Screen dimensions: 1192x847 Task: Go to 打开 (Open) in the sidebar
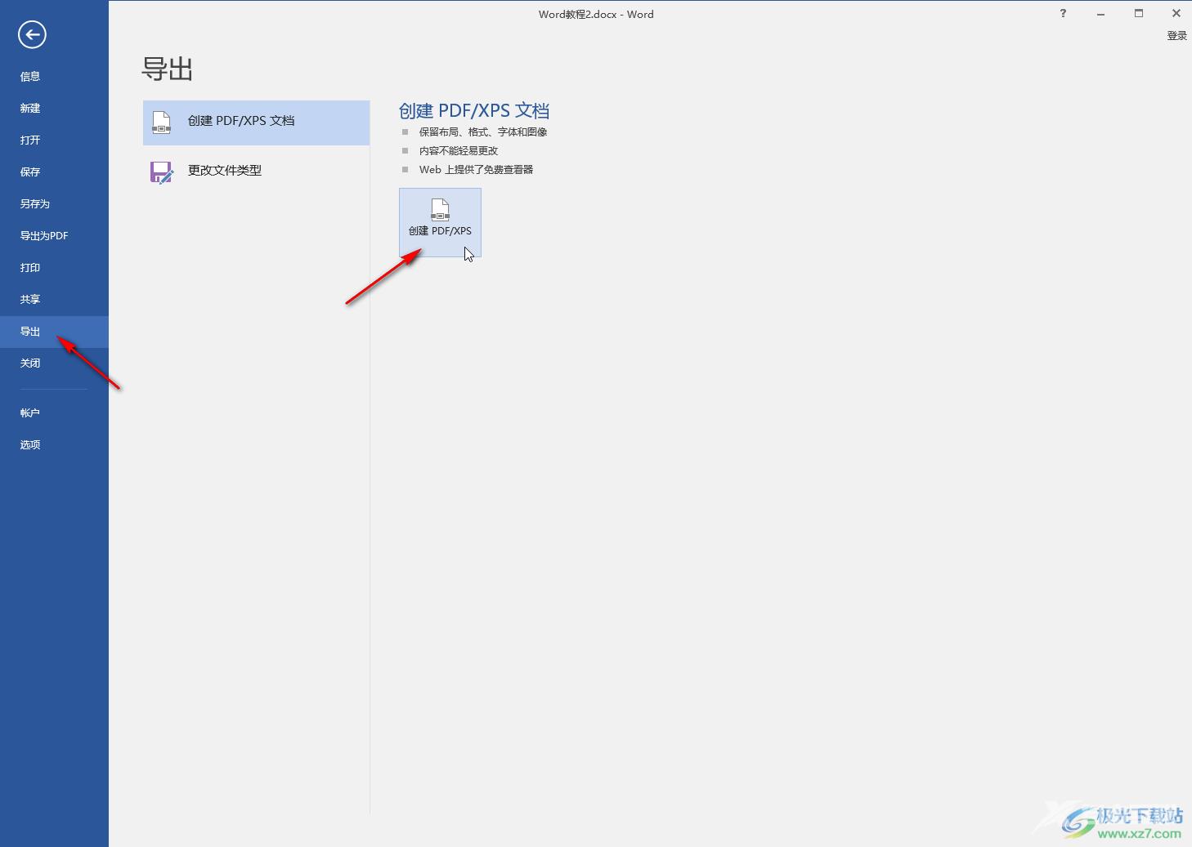[x=54, y=140]
